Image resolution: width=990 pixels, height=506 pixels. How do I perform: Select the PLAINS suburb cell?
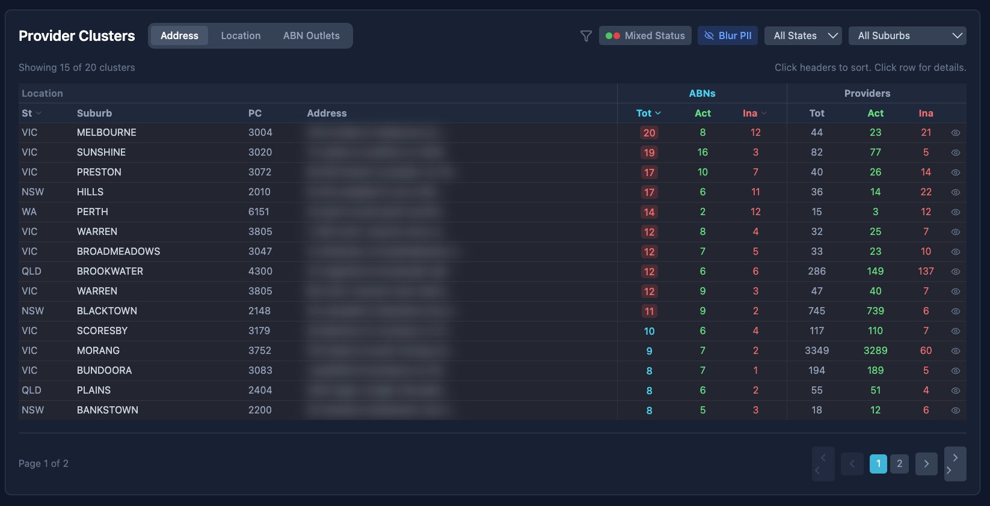click(x=94, y=390)
